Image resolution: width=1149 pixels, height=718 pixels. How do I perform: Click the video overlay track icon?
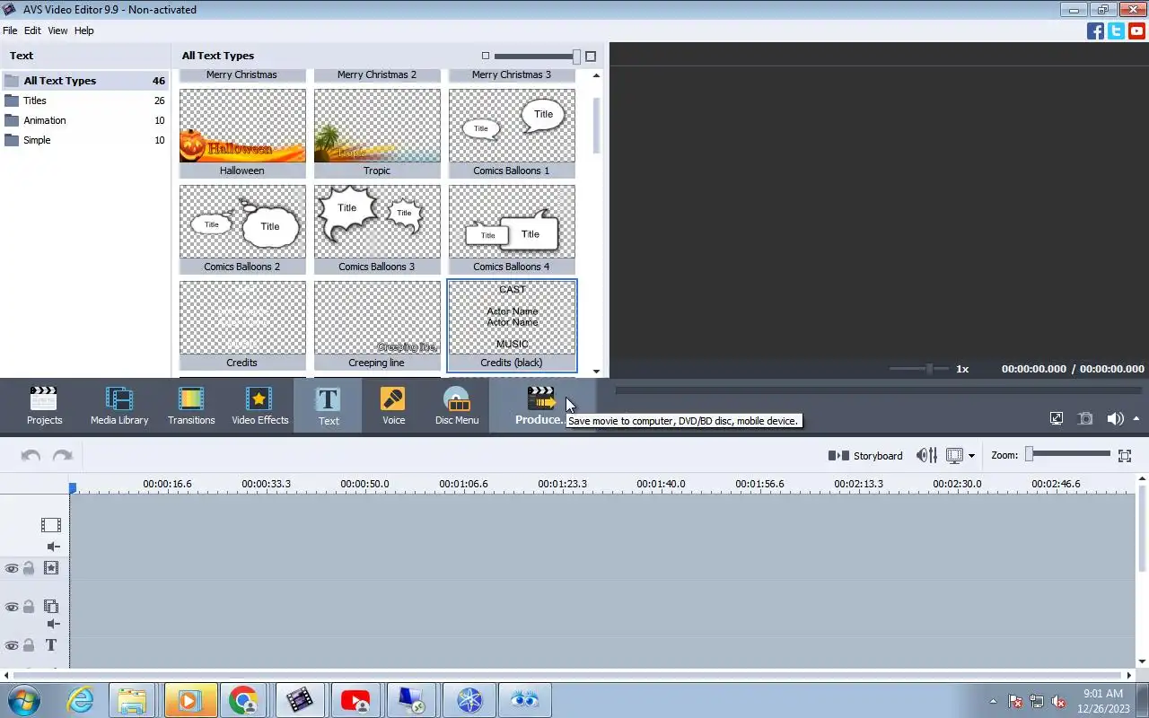[x=51, y=607]
